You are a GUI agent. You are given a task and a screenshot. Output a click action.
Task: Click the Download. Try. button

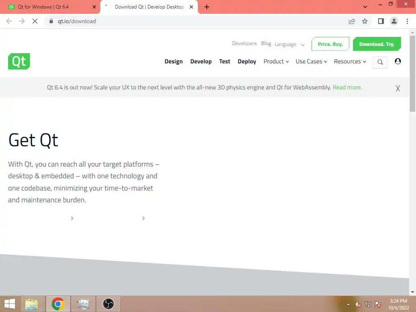(377, 44)
